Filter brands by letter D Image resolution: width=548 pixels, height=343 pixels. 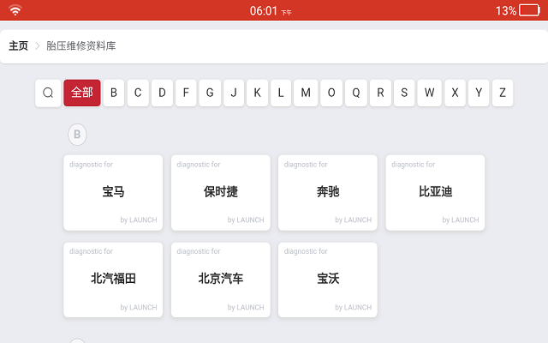pyautogui.click(x=162, y=93)
